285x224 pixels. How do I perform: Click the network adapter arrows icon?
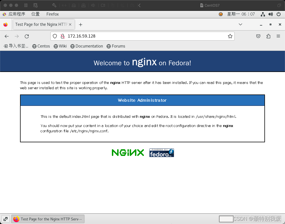[64, 5]
